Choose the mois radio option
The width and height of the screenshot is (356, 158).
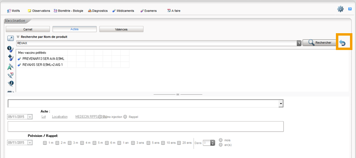point(221,140)
